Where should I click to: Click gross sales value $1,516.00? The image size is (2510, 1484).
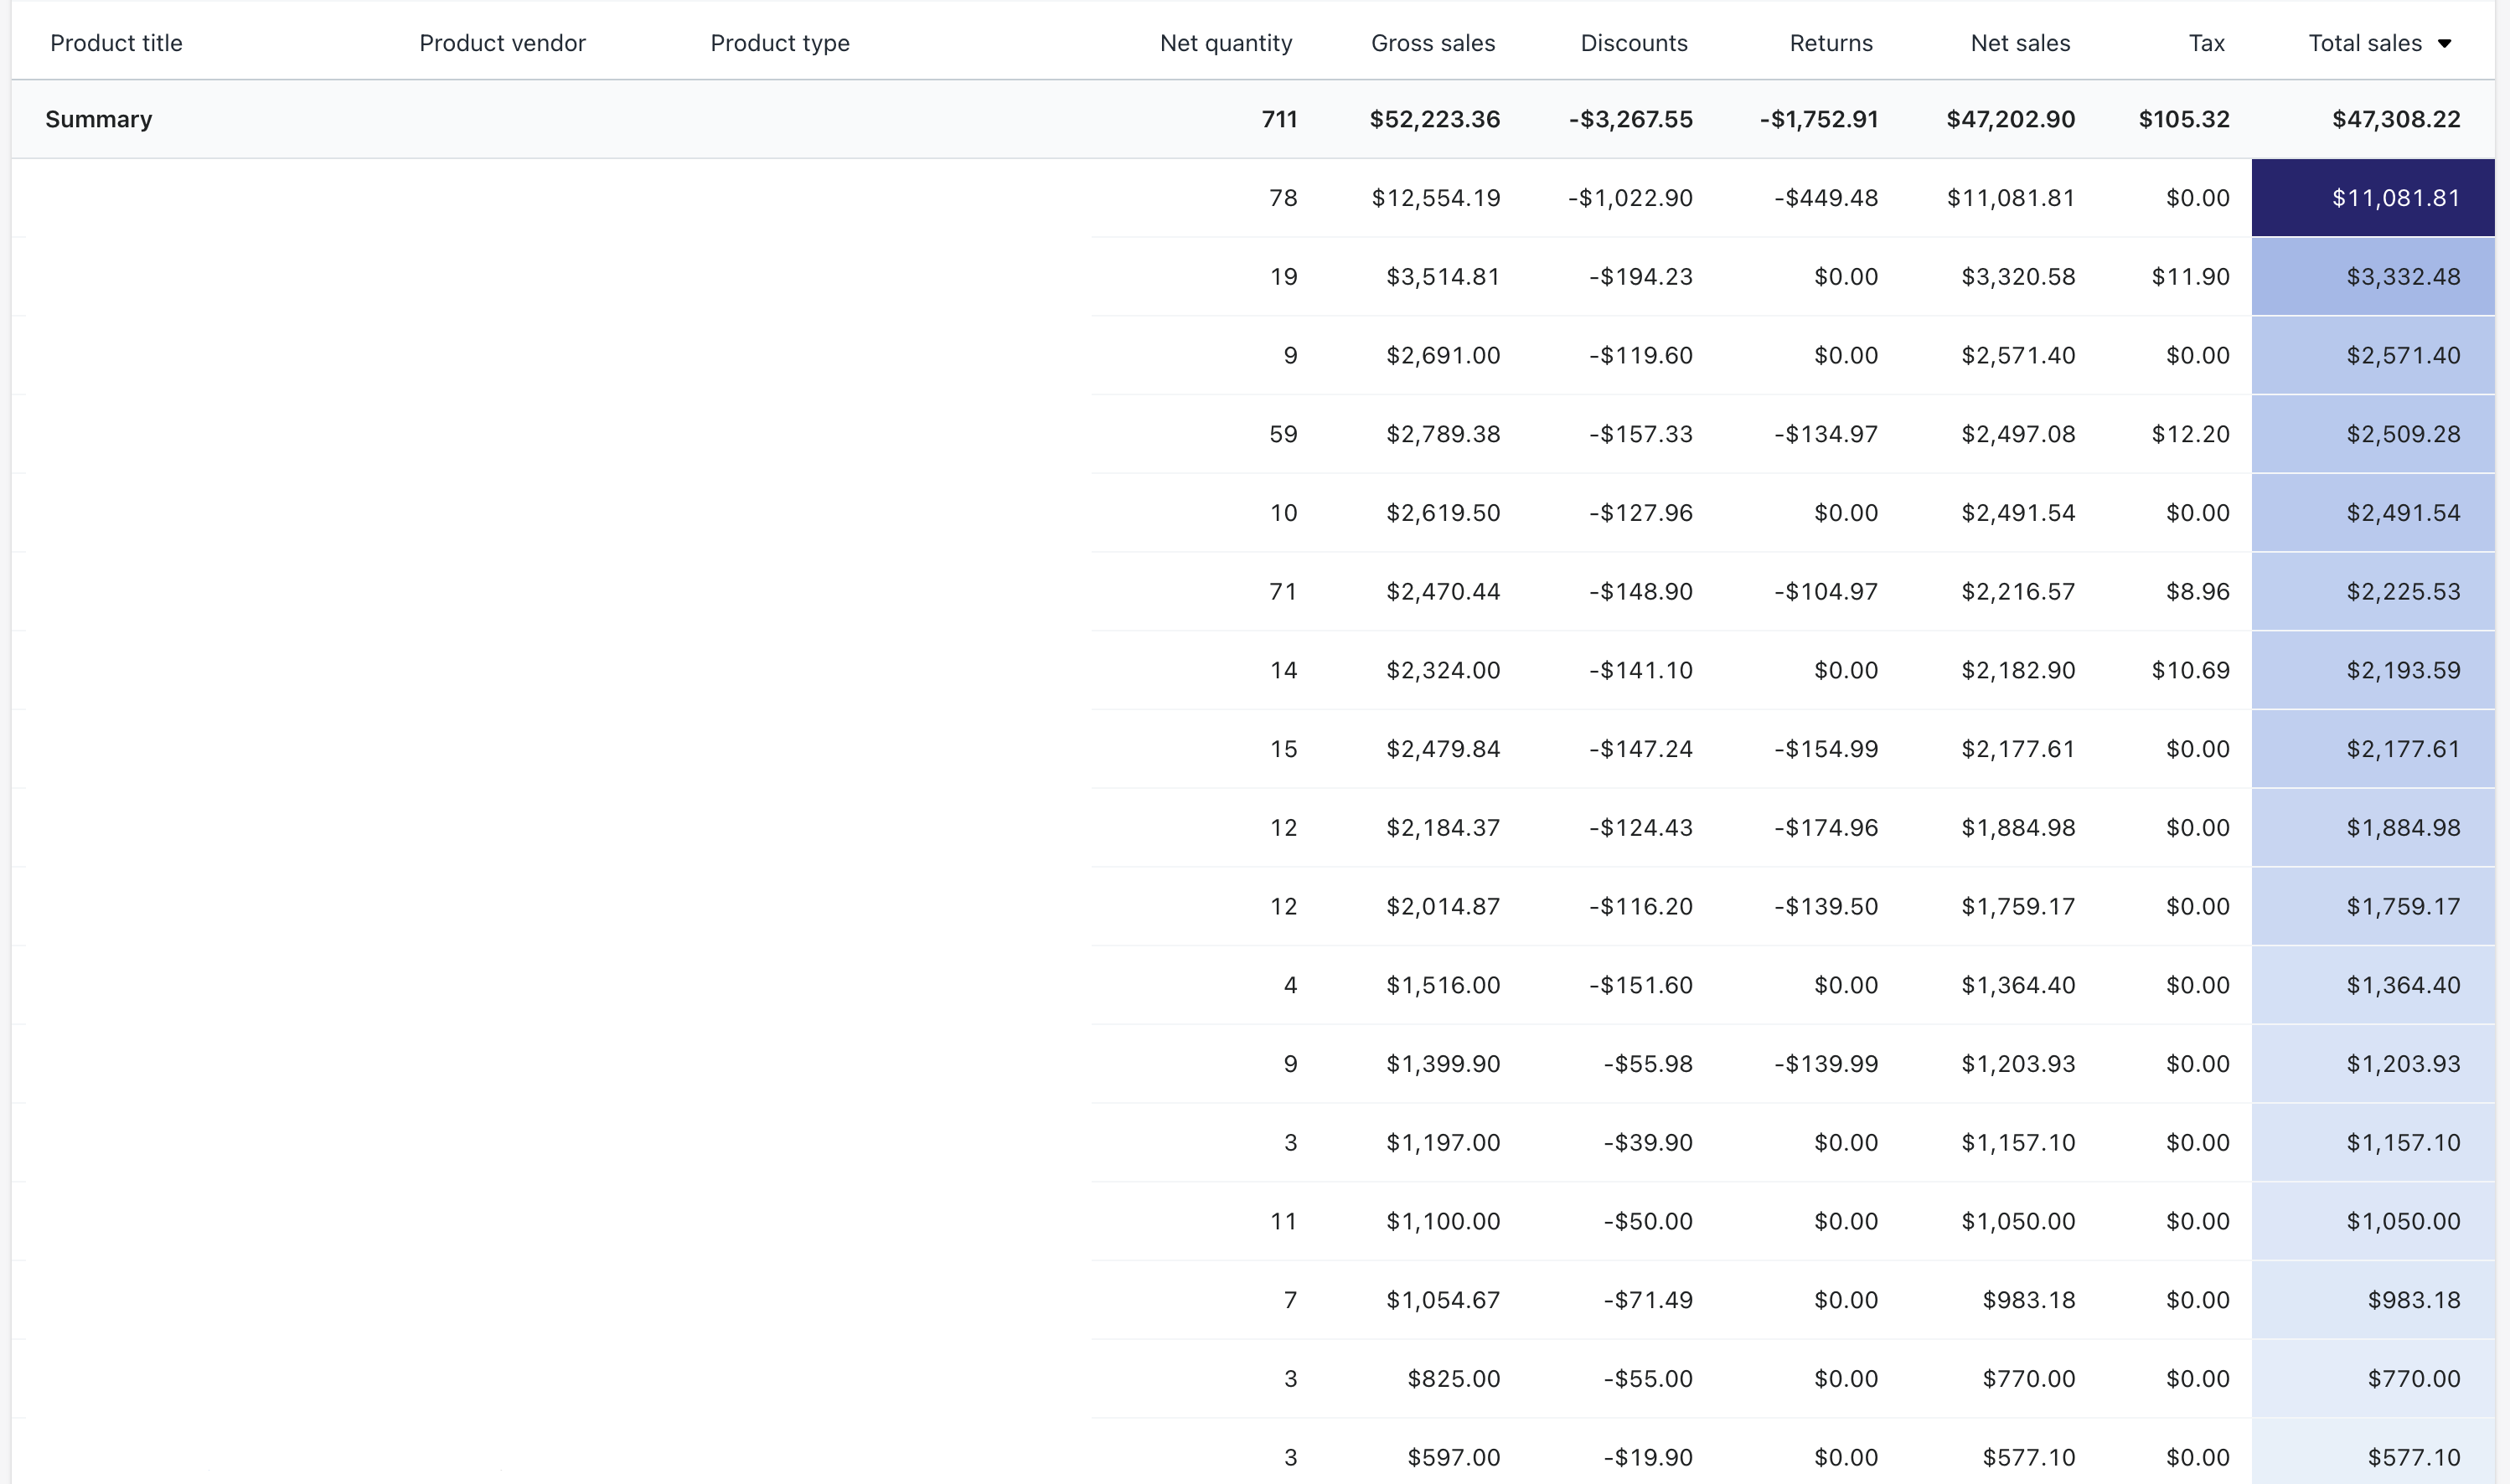click(1443, 985)
